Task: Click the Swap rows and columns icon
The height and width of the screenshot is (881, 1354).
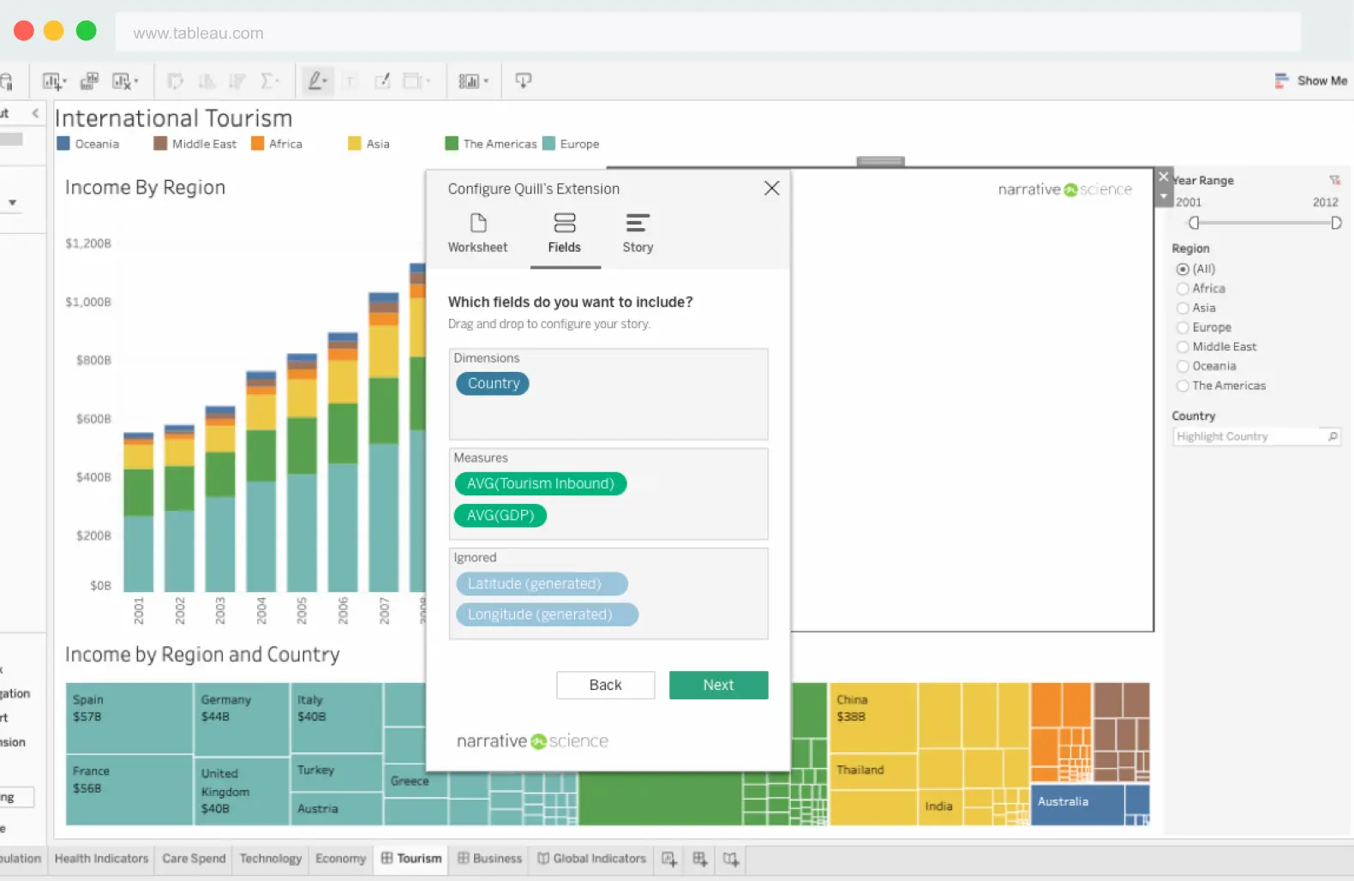Action: coord(175,81)
